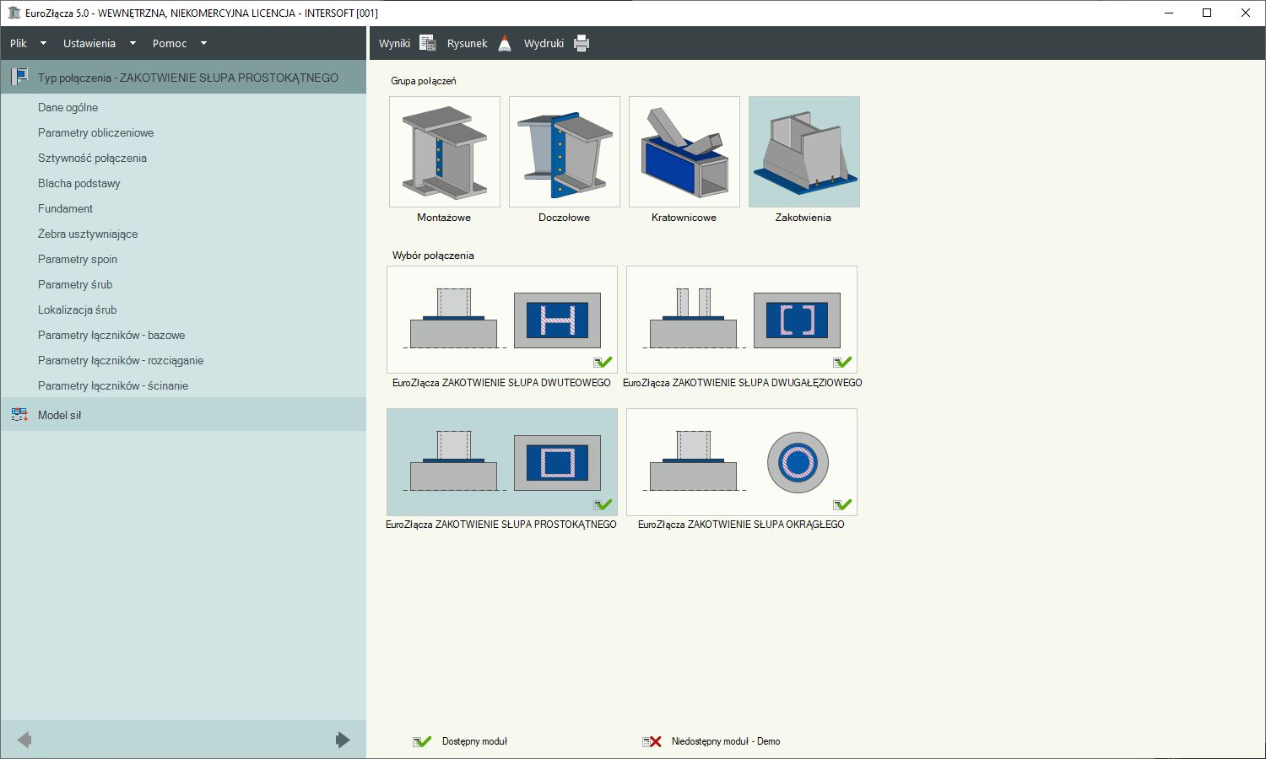Click the Wyniki toolbar label

tap(394, 43)
